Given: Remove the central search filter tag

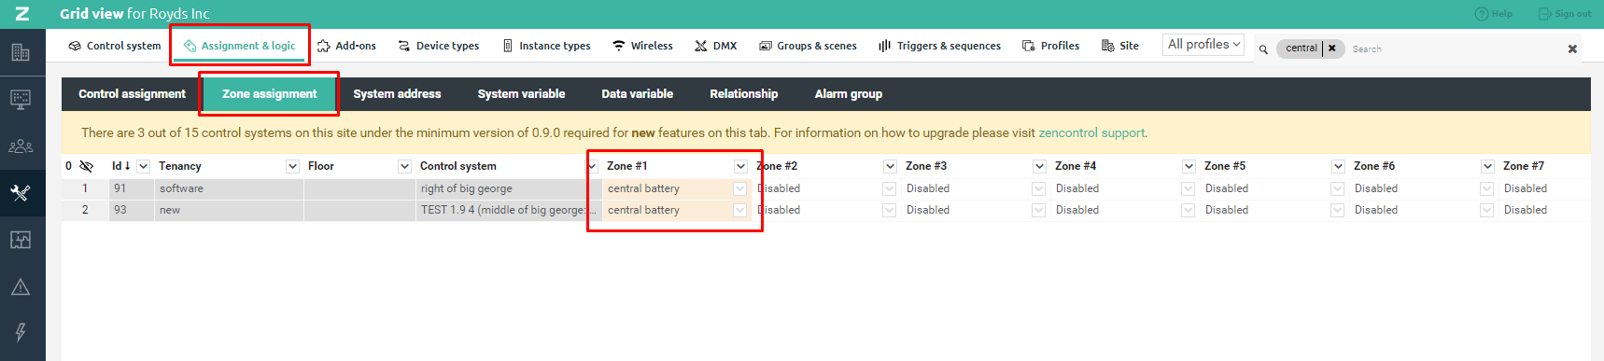Looking at the screenshot, I should click(1332, 48).
